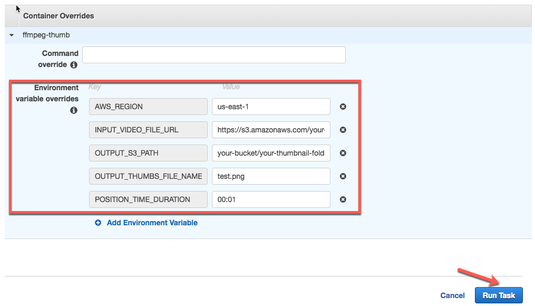Edit the thumbnail folder path value

pos(270,153)
